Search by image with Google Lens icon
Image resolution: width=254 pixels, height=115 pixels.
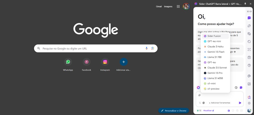[x=153, y=48]
